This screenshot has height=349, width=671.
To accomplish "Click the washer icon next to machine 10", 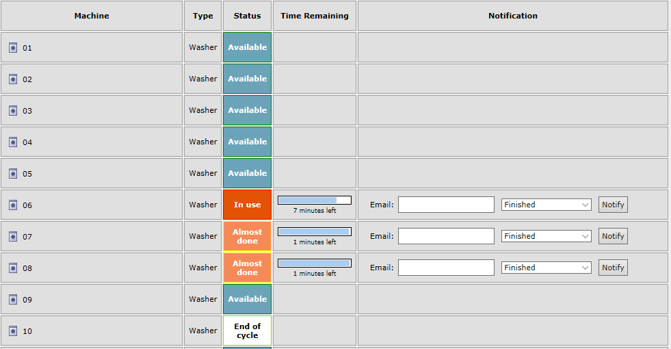I will pyautogui.click(x=13, y=331).
